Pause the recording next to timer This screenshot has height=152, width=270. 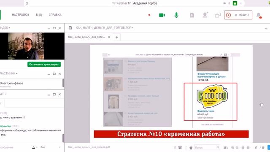tap(236, 15)
